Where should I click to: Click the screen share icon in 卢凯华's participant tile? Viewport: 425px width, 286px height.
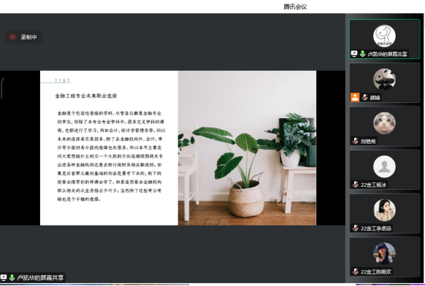[x=354, y=54]
